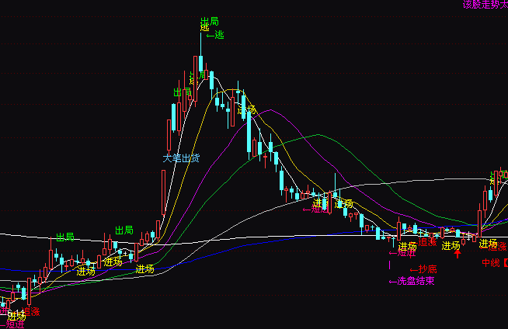Viewport: 508px width, 329px height.
Task: Select the 洗盘结束 signal text
Action: (411, 281)
